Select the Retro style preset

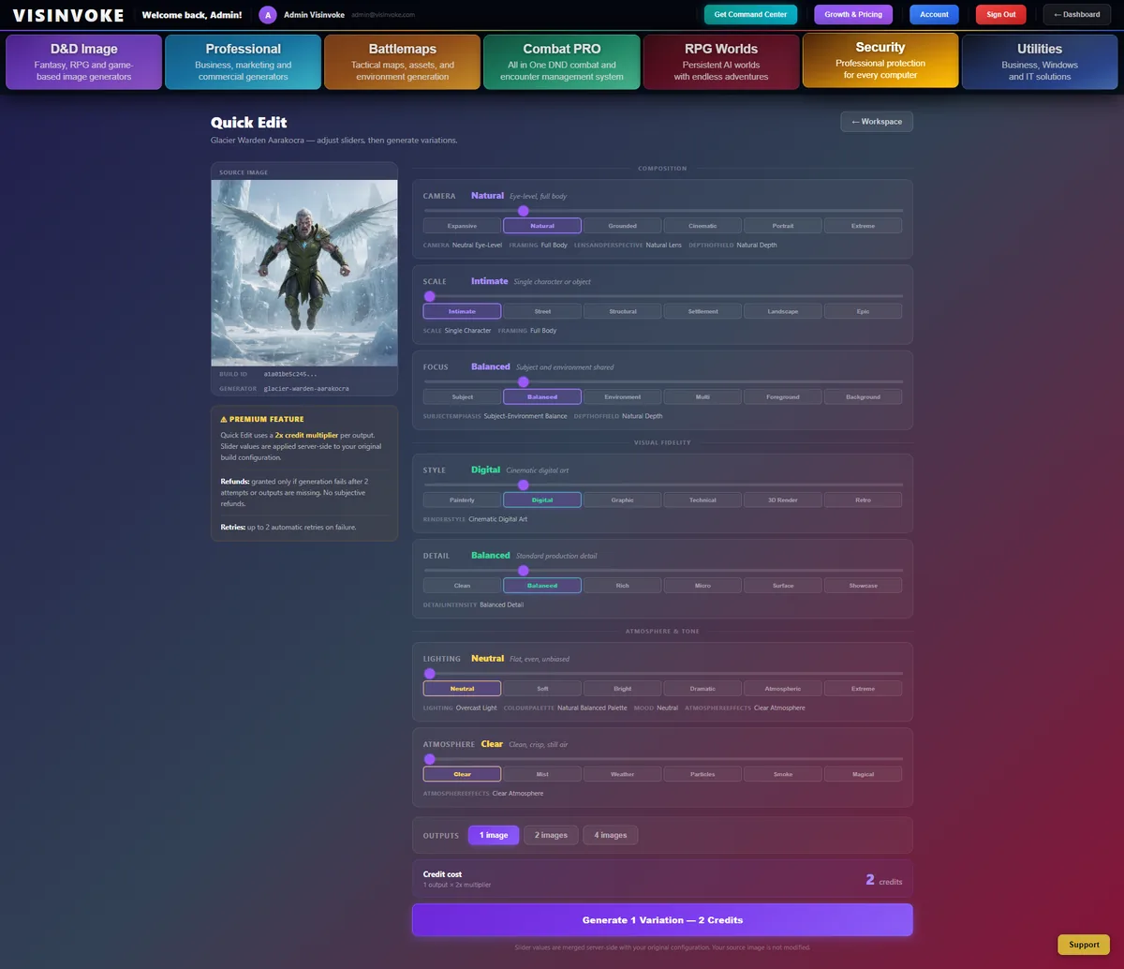coord(864,499)
